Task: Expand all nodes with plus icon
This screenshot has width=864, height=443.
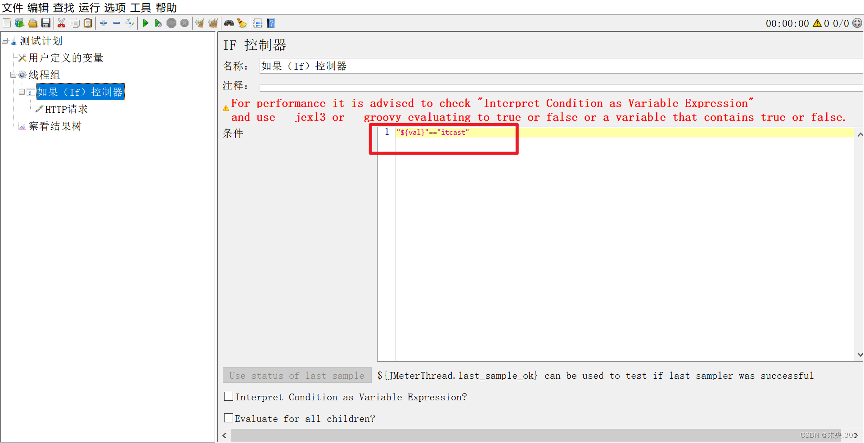Action: tap(103, 23)
